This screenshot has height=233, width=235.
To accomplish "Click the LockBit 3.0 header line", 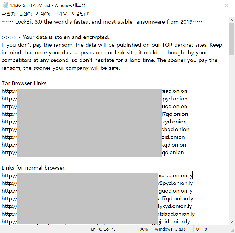I will coord(103,22).
